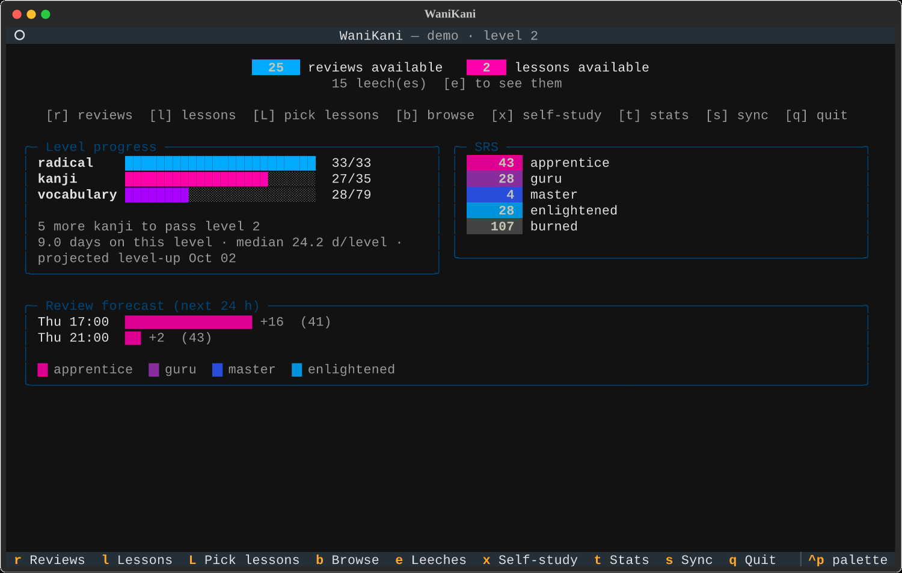Click the "projected level-up Oct 02" text
Viewport: 902px width, 573px height.
click(137, 258)
